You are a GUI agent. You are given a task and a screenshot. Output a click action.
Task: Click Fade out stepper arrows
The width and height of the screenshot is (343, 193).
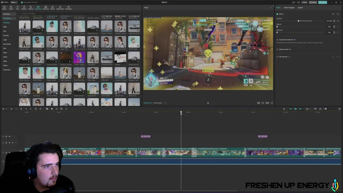tap(334, 32)
